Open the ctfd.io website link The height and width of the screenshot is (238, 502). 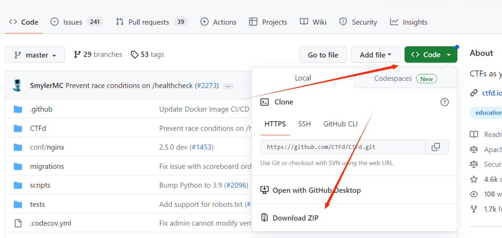click(492, 93)
